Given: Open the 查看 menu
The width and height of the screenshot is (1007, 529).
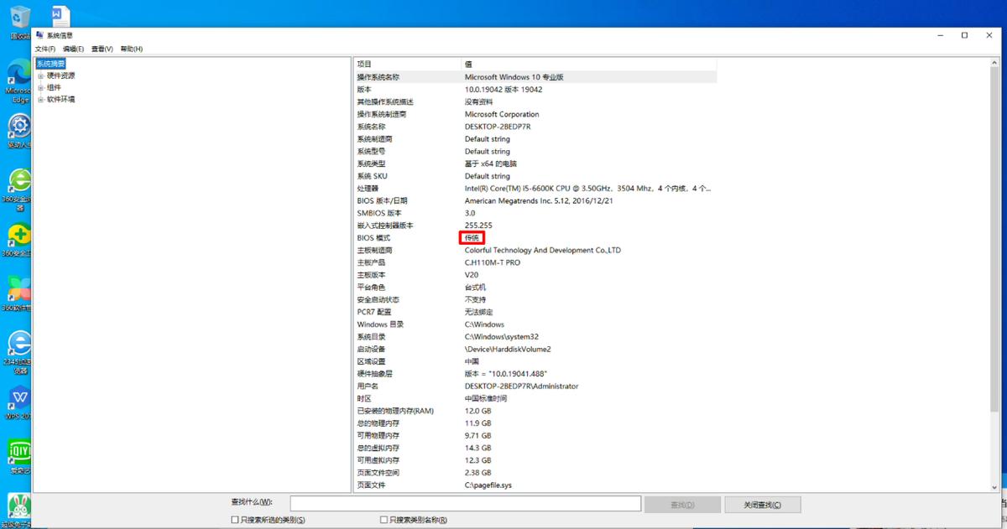Looking at the screenshot, I should pos(101,49).
